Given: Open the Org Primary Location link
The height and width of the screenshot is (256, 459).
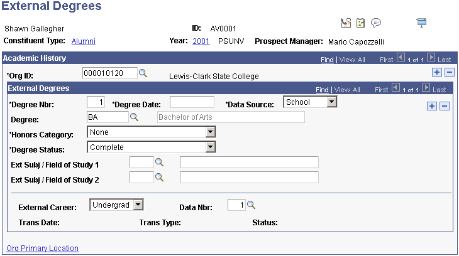Looking at the screenshot, I should (43, 248).
